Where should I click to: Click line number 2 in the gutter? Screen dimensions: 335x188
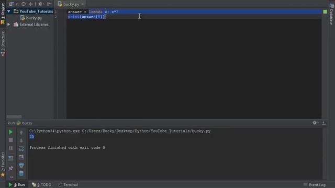tap(56, 17)
